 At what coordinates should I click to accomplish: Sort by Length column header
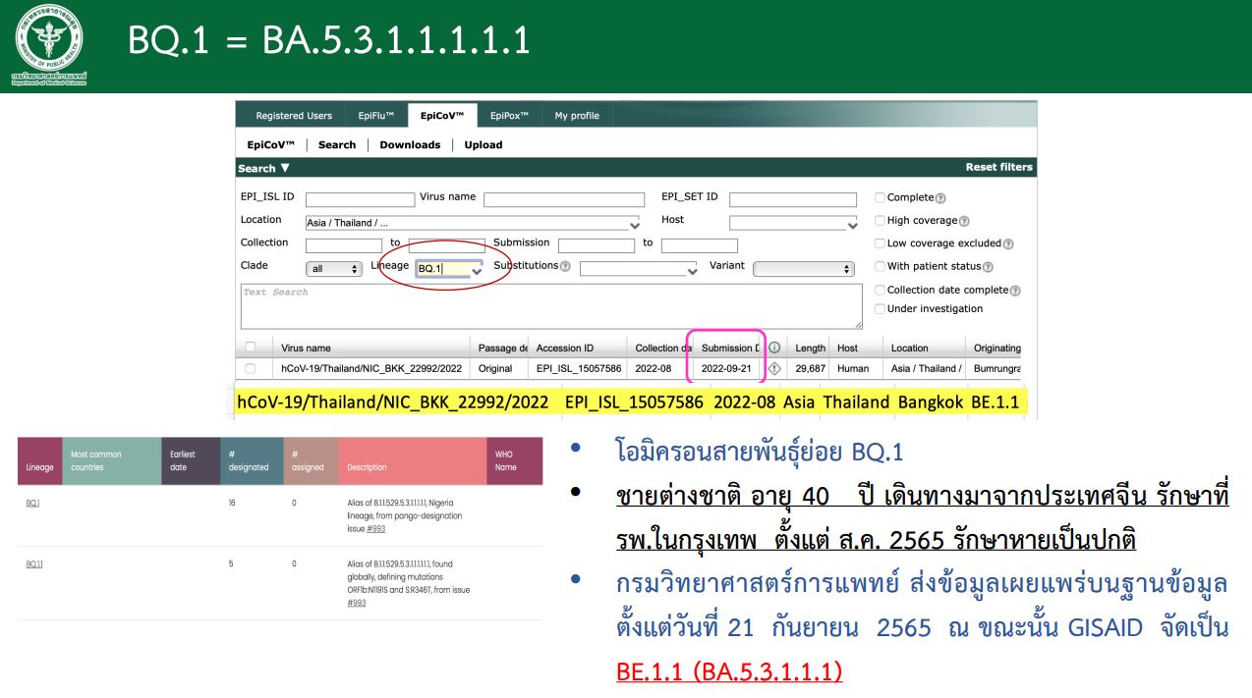point(810,348)
